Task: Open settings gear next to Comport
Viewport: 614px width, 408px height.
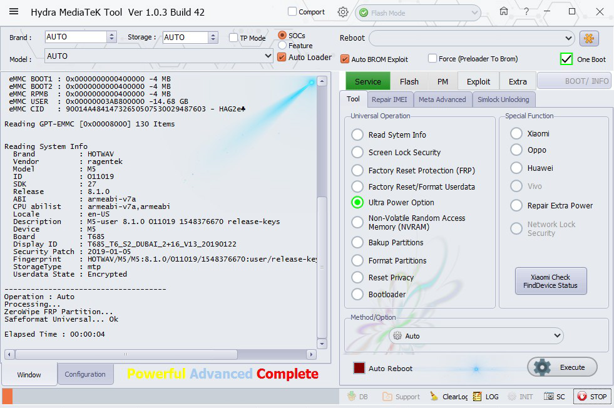Action: pos(342,12)
